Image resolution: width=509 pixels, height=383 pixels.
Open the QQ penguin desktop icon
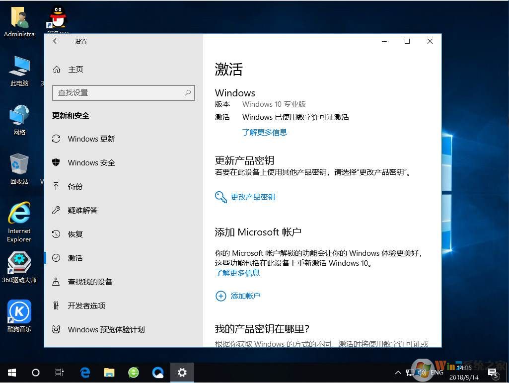[58, 18]
